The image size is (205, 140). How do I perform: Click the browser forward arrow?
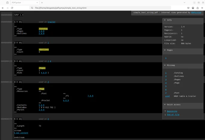pyautogui.click(x=8, y=8)
